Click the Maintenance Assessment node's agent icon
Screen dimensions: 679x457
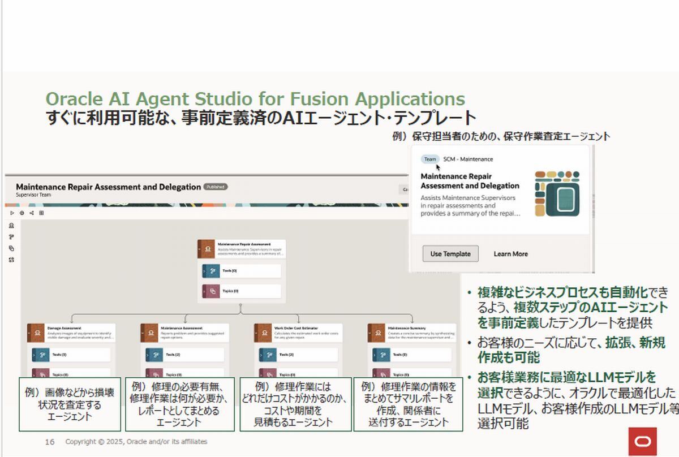pos(151,333)
